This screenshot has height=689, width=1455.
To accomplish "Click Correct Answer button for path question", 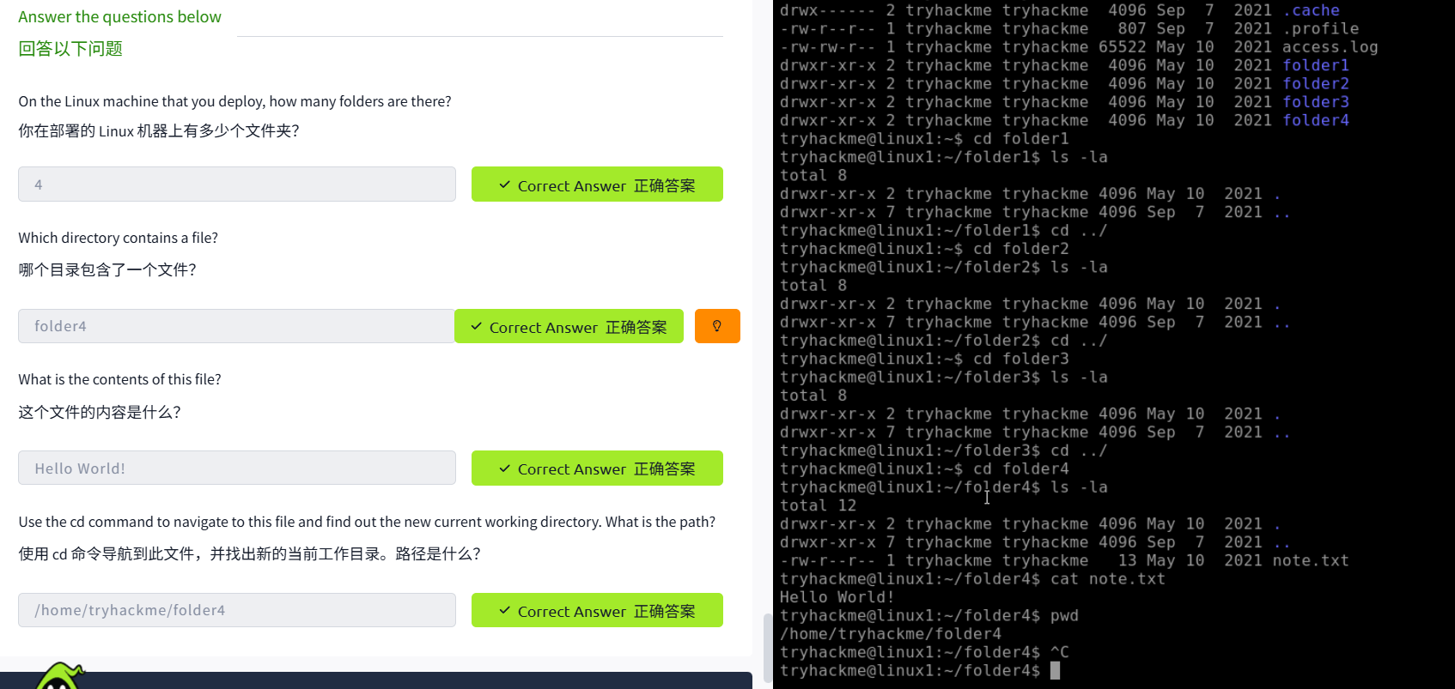I will (x=597, y=610).
